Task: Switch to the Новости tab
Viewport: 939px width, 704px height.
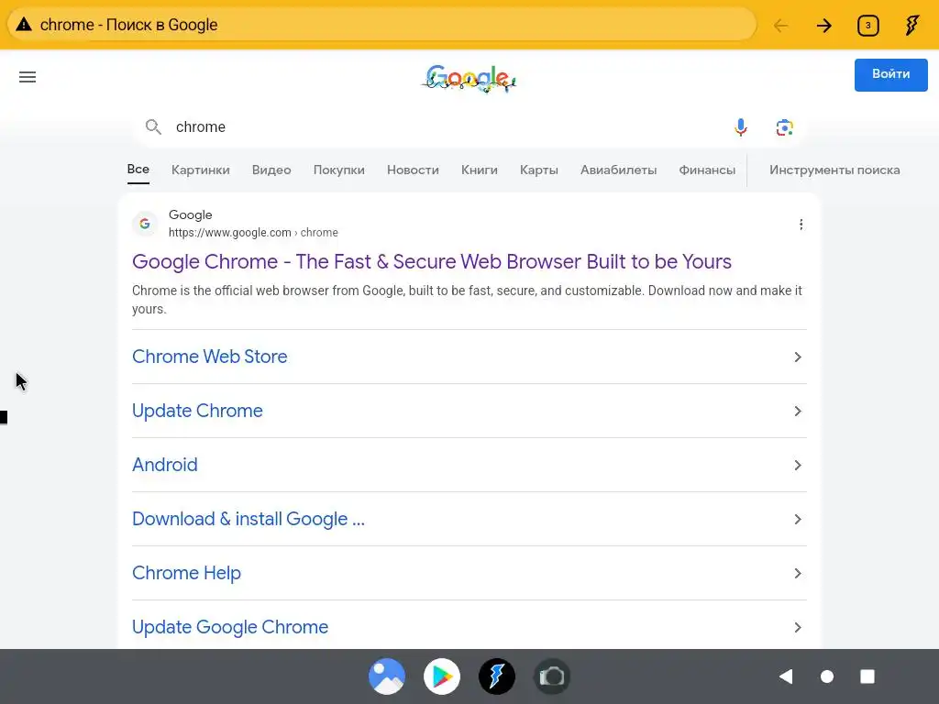Action: [x=413, y=170]
